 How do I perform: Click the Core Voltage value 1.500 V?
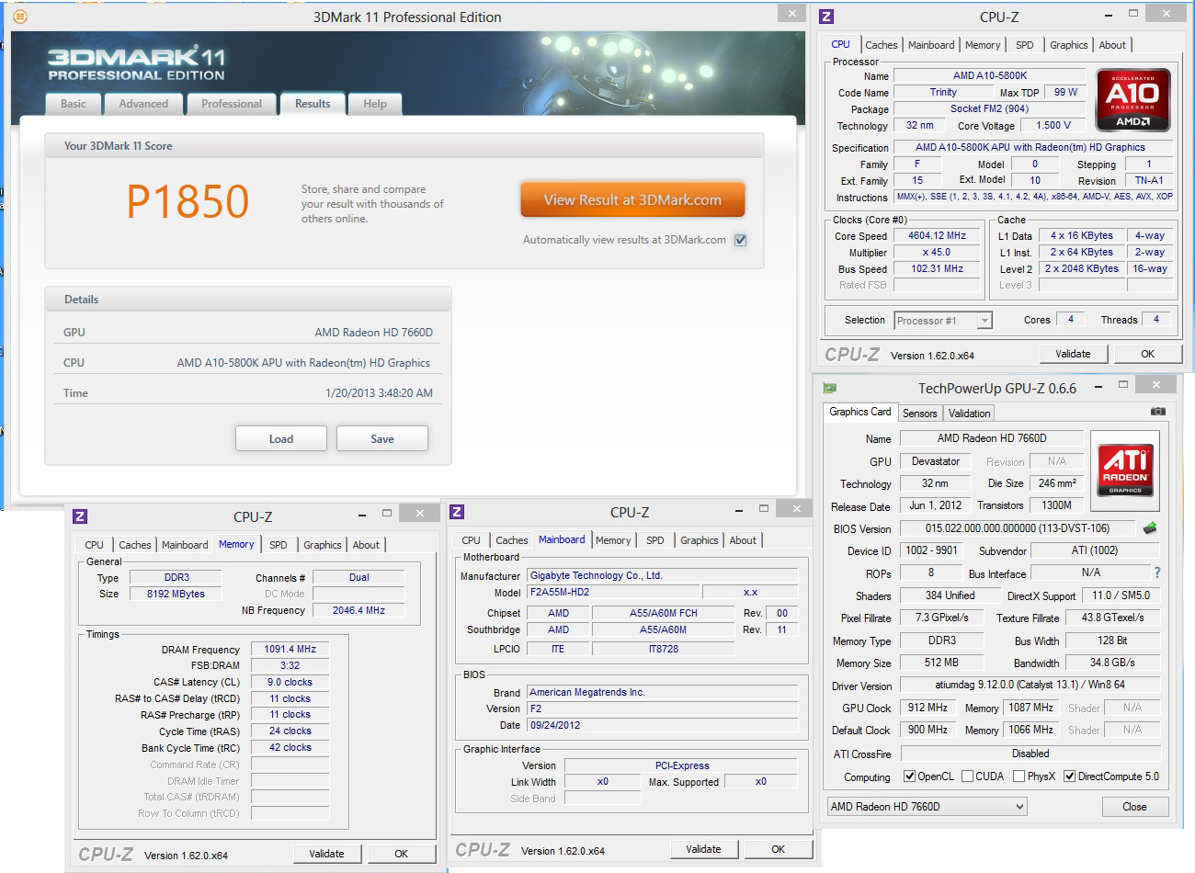click(x=1053, y=126)
